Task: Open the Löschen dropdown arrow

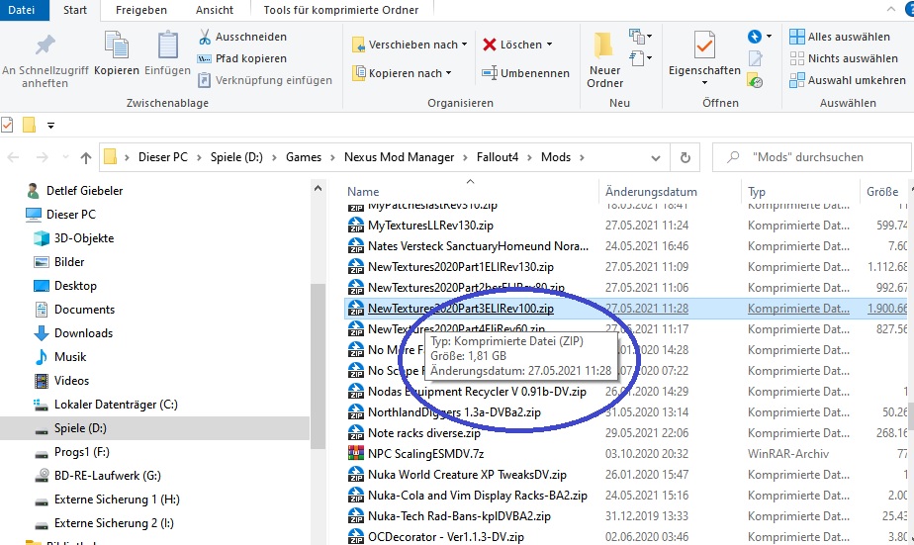Action: [549, 45]
